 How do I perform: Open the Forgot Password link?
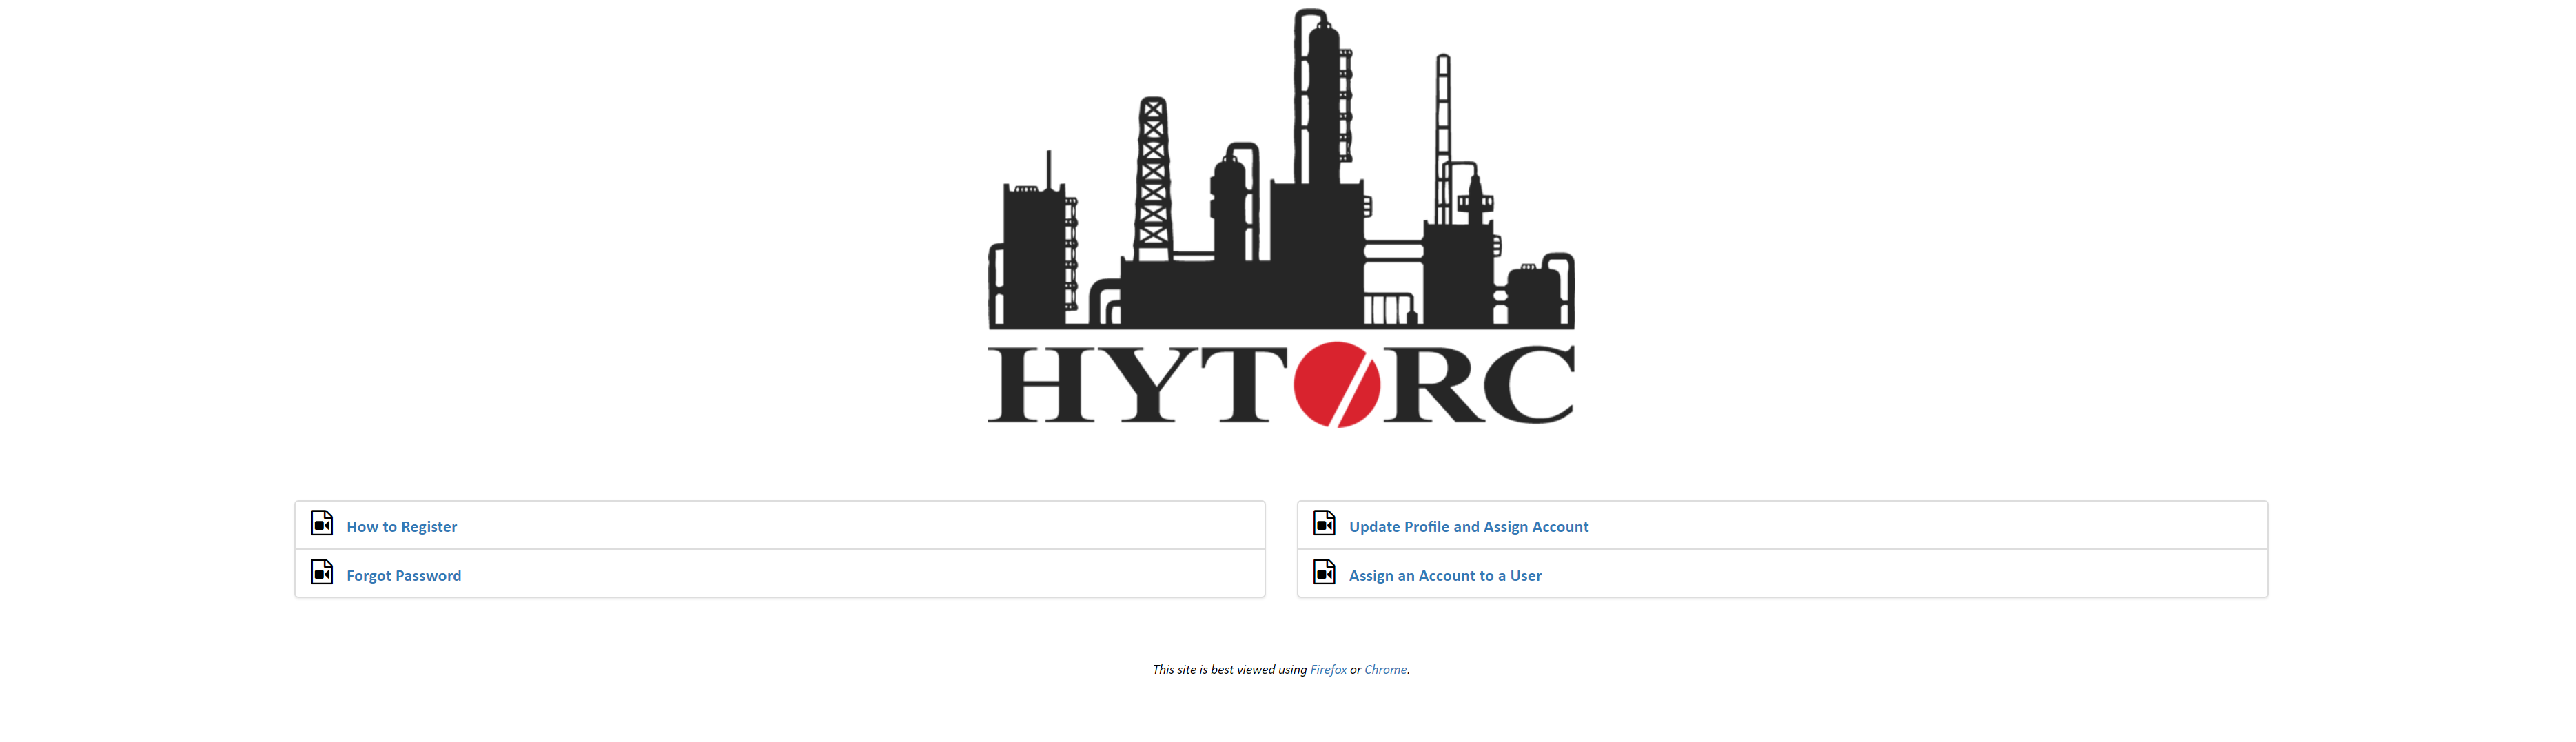403,576
